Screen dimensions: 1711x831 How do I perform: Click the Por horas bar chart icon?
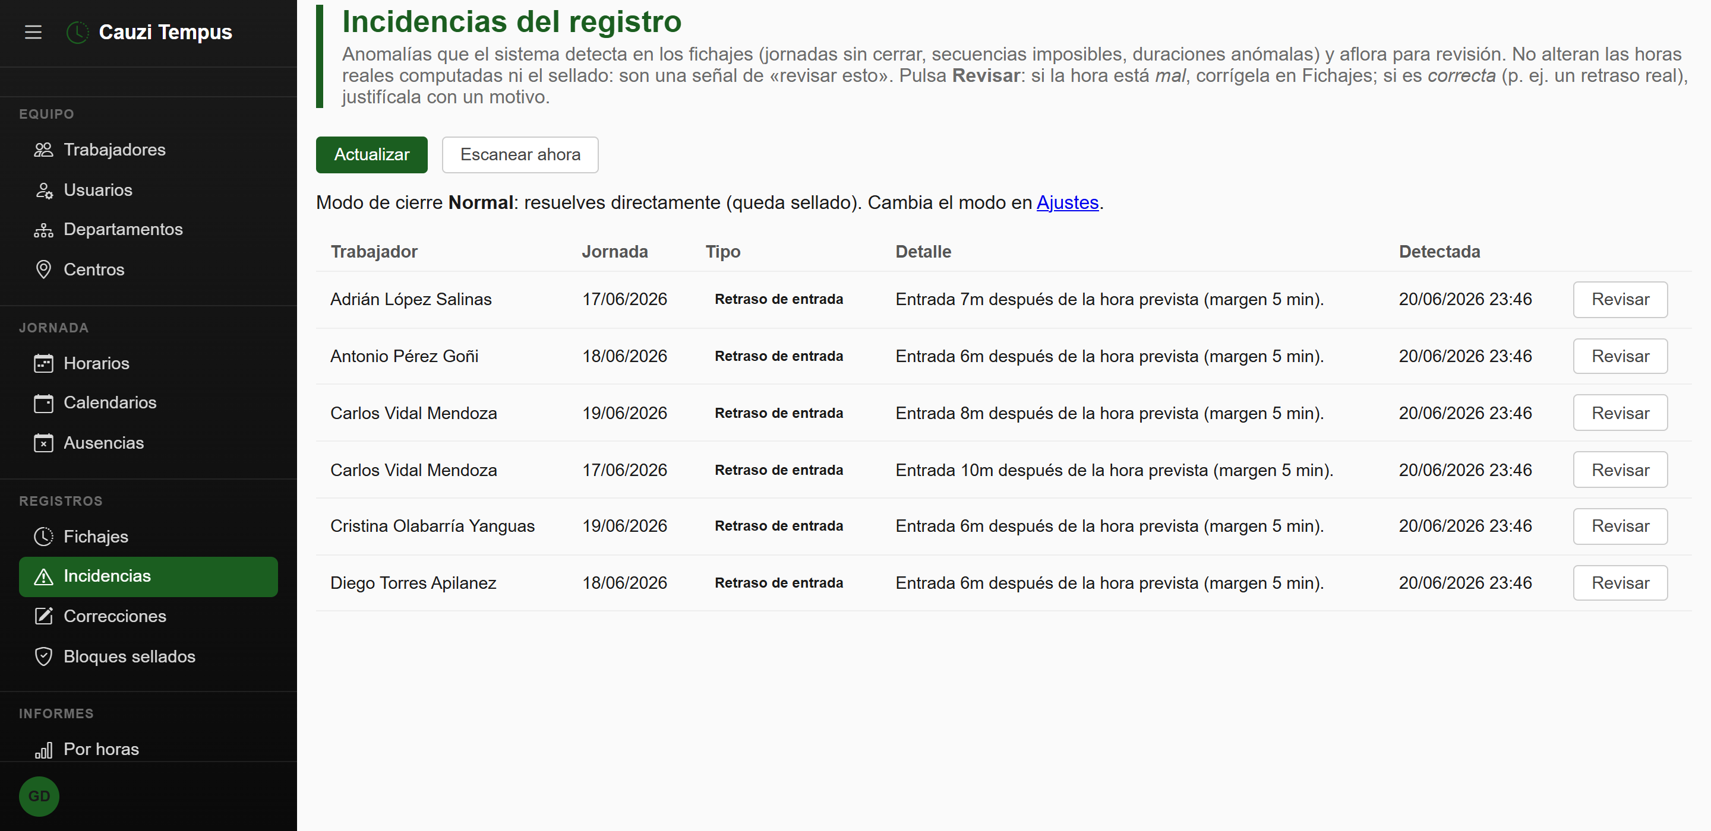pos(43,750)
